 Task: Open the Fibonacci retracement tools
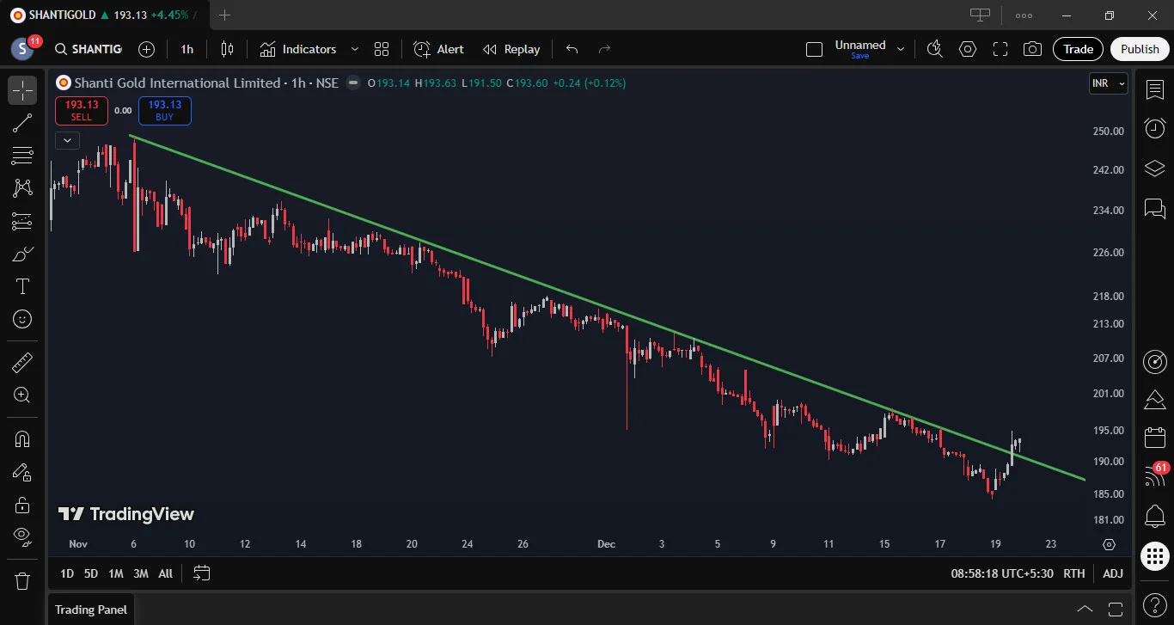tap(22, 156)
